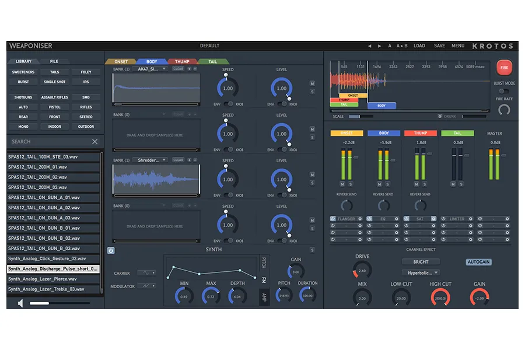The height and width of the screenshot is (350, 525).
Task: Adjust the SCALE slider
Action: 361,117
